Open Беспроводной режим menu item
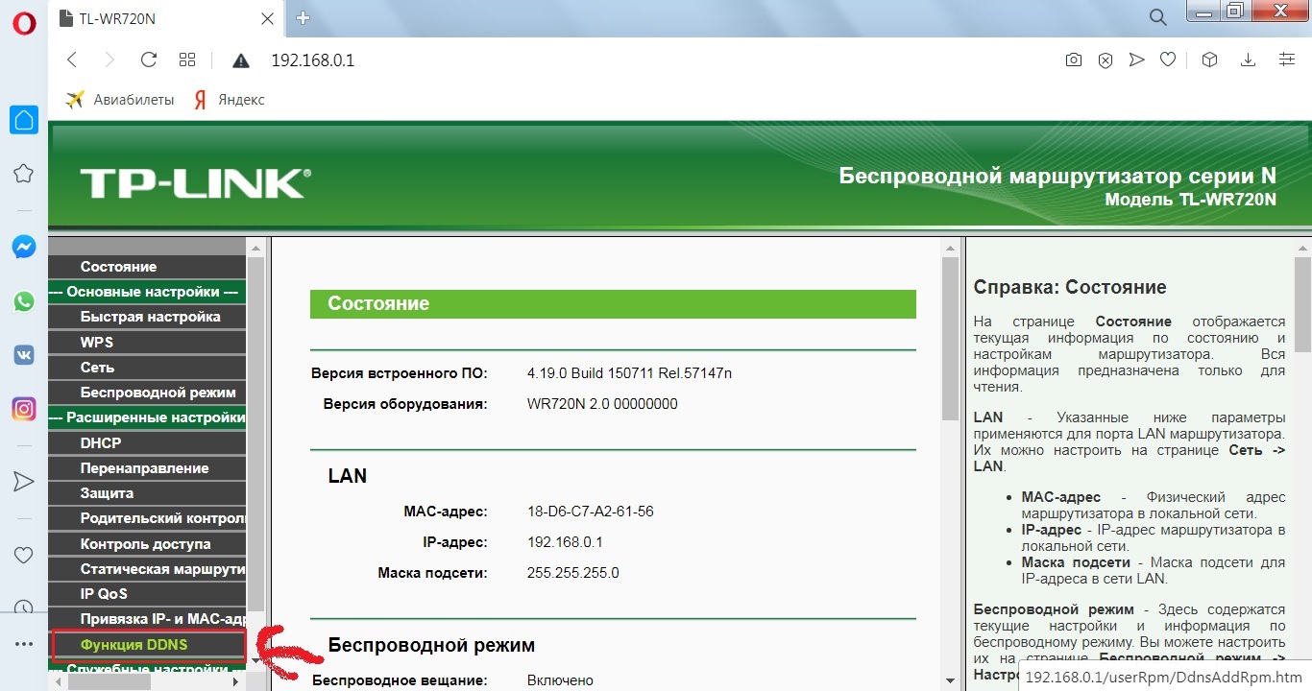1312x691 pixels. [x=148, y=393]
